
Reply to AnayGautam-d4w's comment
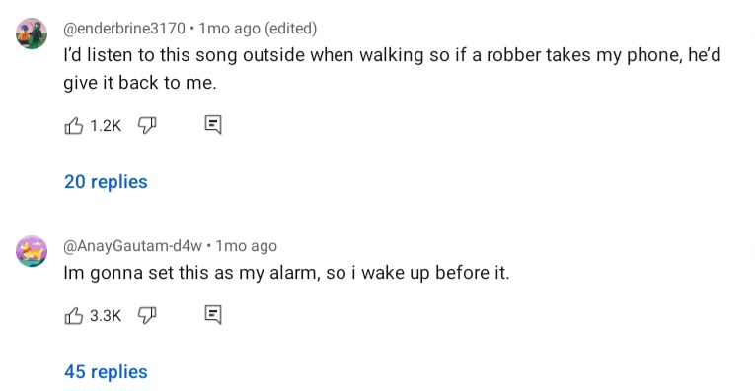(213, 315)
